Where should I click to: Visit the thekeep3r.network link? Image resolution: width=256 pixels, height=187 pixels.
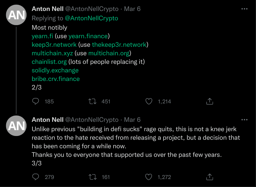point(119,45)
